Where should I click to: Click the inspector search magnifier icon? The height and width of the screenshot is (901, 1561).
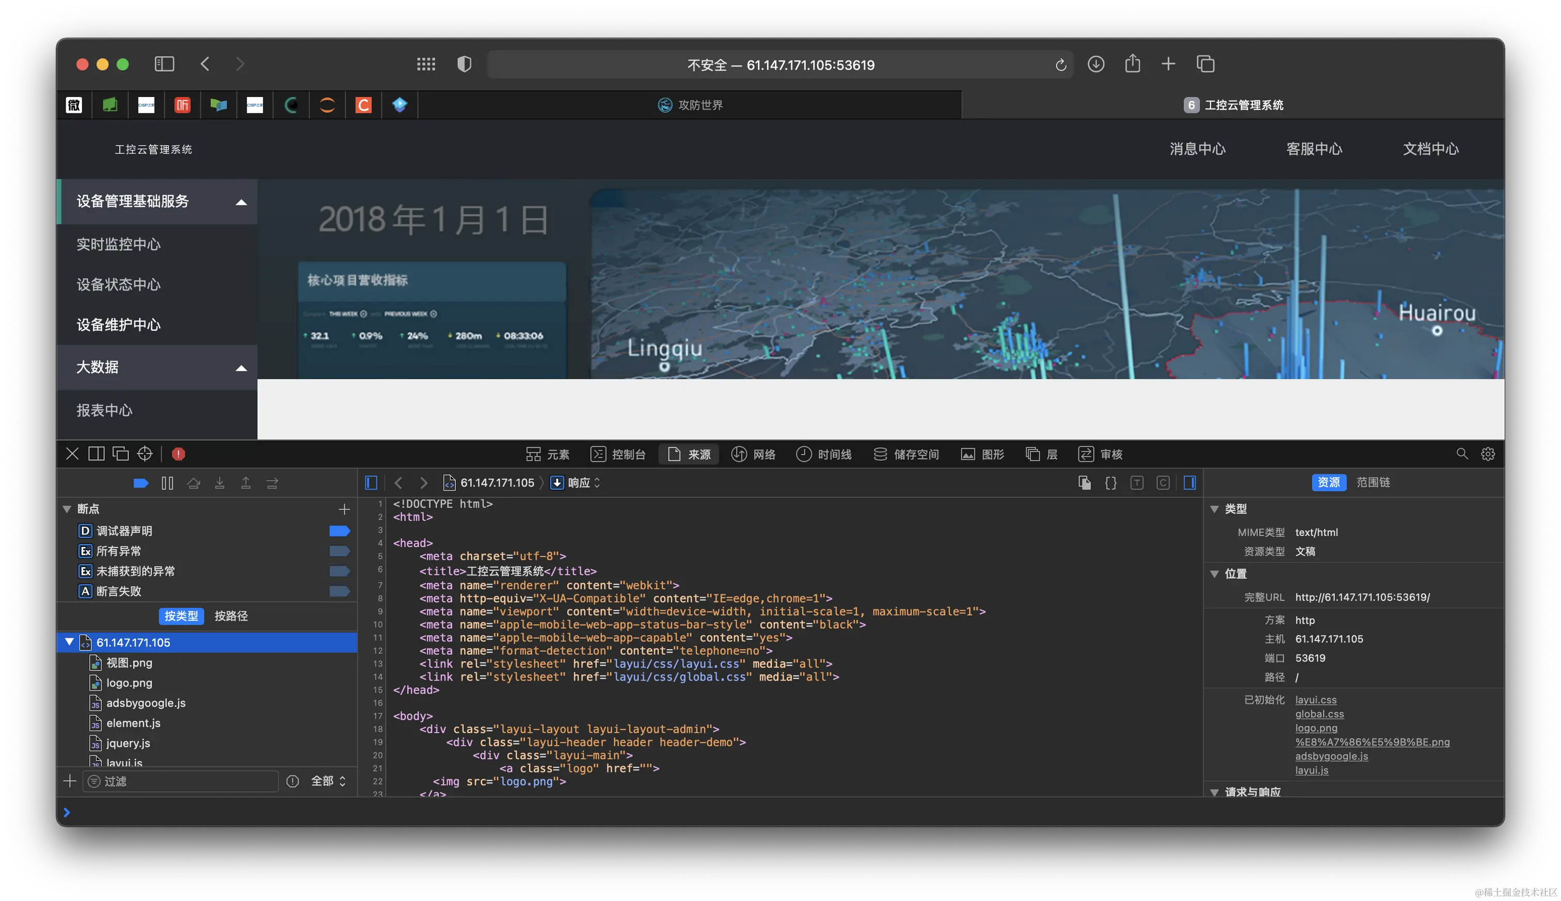[1462, 454]
